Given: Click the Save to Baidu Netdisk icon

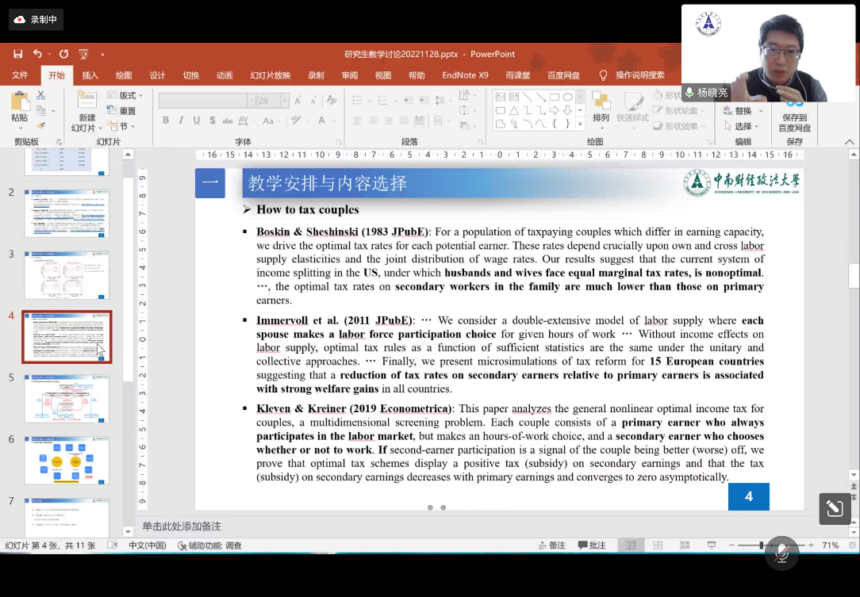Looking at the screenshot, I should [x=794, y=111].
